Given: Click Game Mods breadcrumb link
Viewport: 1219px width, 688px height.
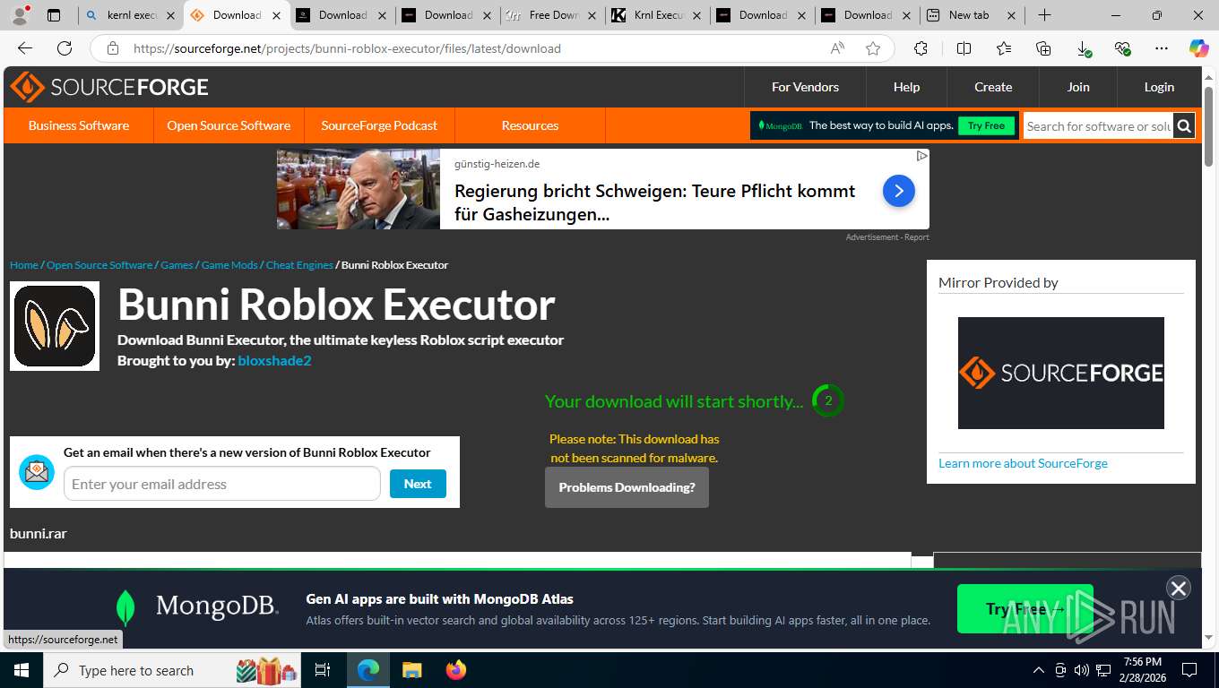Looking at the screenshot, I should (229, 265).
